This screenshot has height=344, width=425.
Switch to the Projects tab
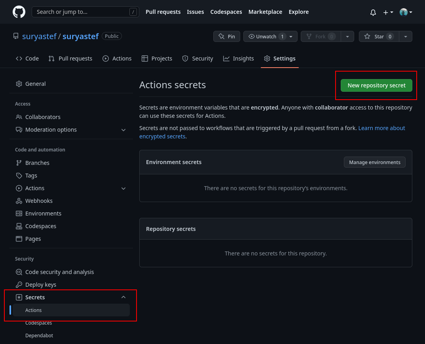[x=157, y=59]
